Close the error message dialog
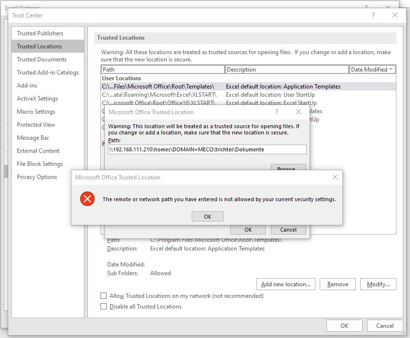The image size is (410, 338). [x=335, y=177]
